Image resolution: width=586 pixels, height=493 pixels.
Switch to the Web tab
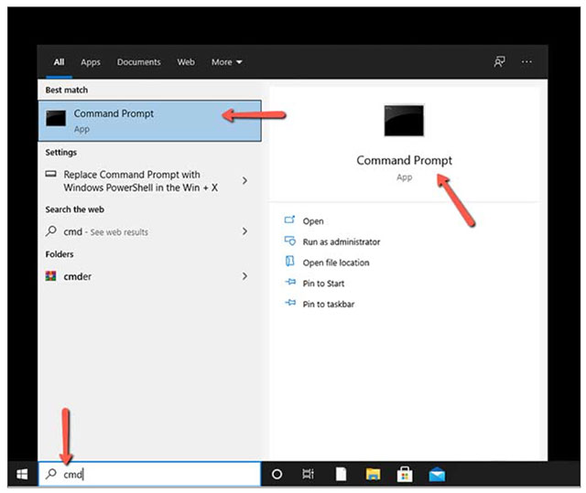tap(186, 62)
